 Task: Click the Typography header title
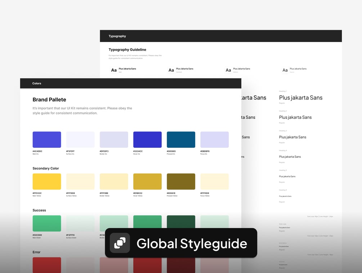coord(117,36)
